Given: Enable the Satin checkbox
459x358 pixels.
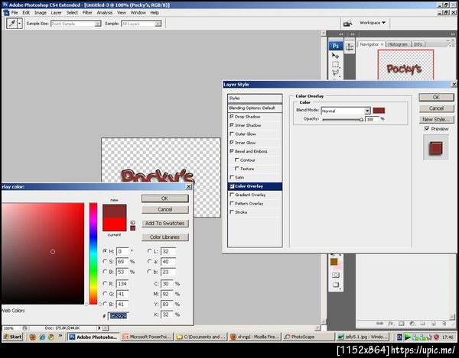Looking at the screenshot, I should pos(232,177).
